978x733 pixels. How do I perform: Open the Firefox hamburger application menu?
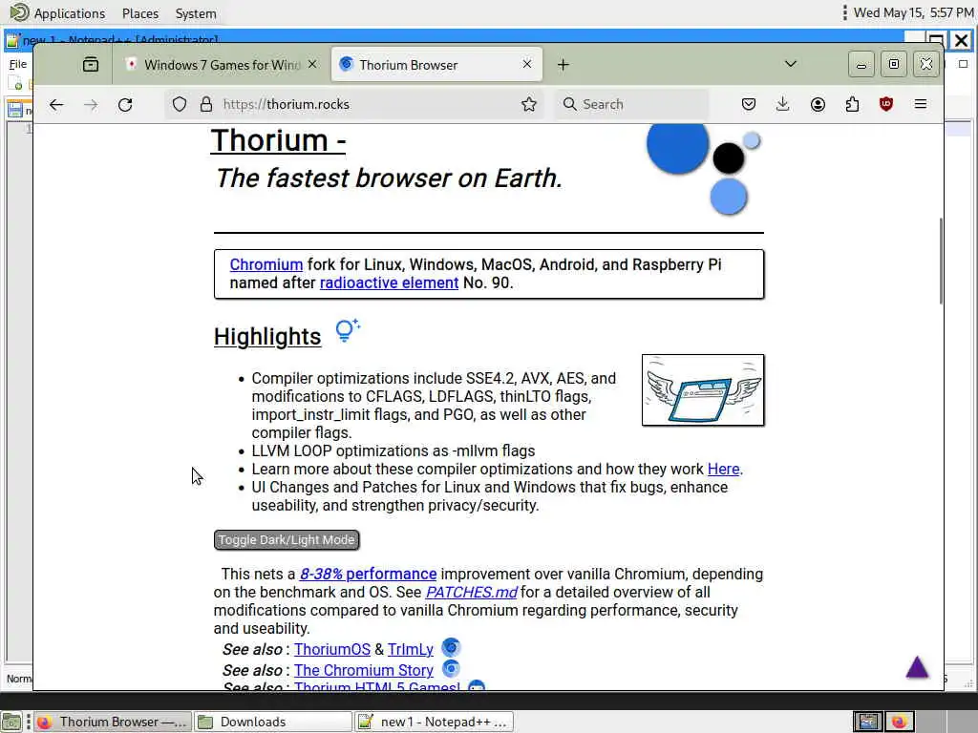coord(921,104)
